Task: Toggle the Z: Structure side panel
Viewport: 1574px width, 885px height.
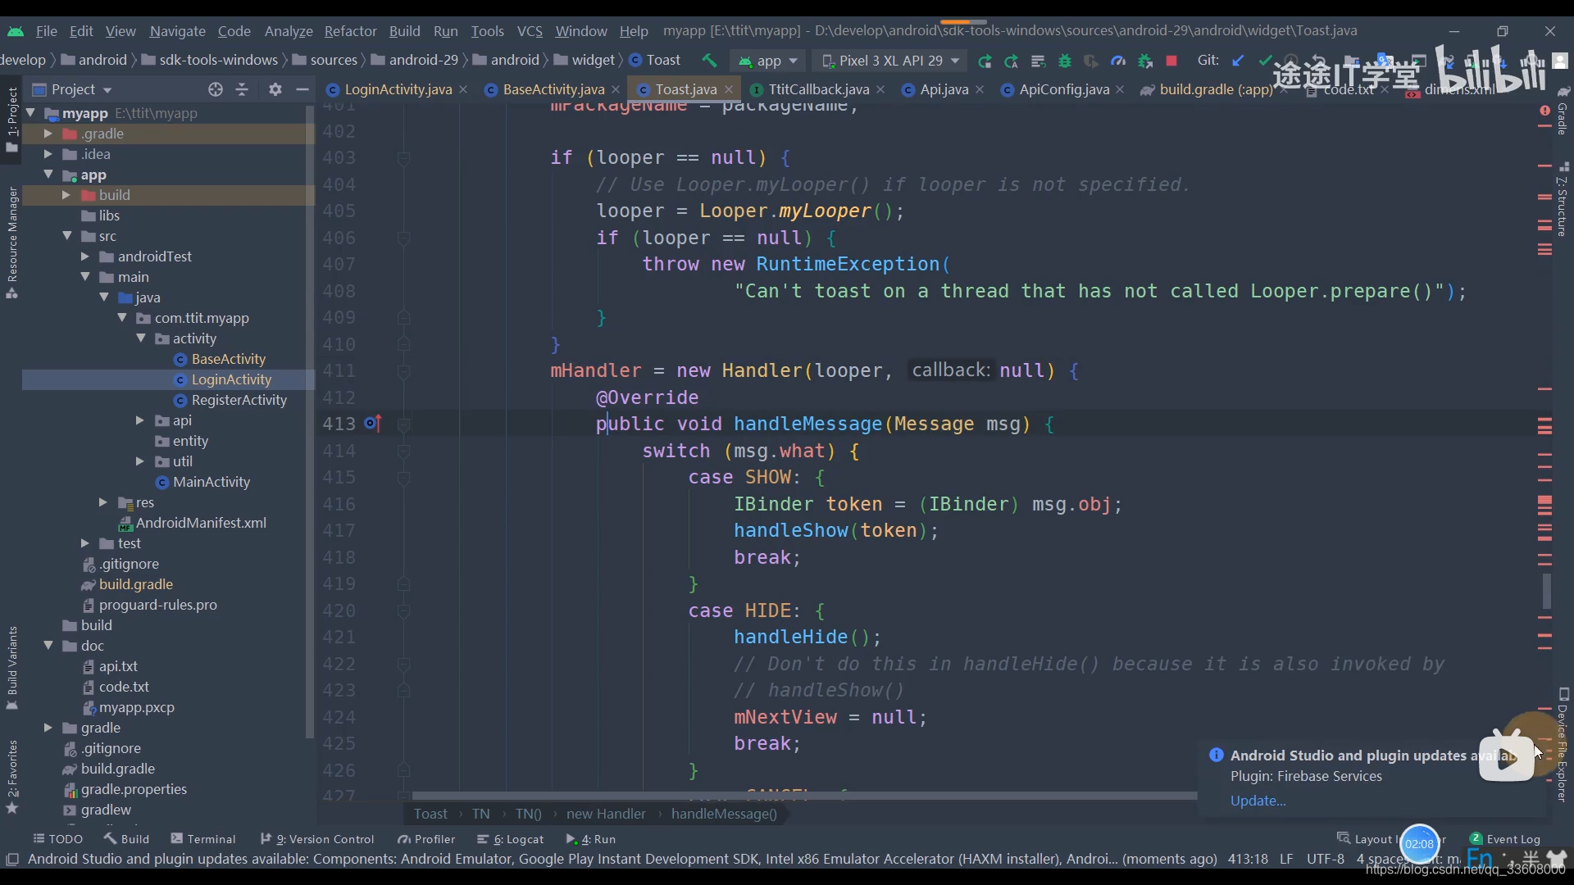Action: [1563, 199]
